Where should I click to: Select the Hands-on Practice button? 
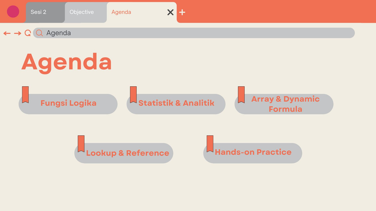253,153
